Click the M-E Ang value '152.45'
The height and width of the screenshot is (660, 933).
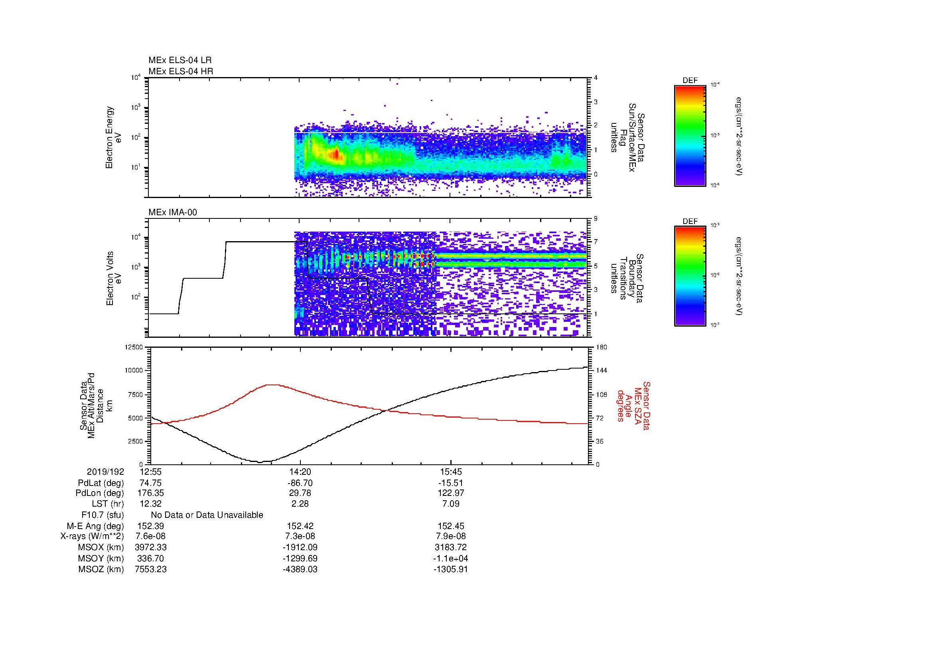[451, 526]
